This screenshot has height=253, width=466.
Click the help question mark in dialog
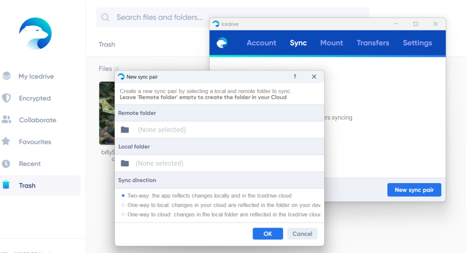click(295, 77)
